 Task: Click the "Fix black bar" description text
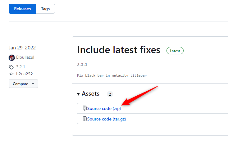coord(112,75)
